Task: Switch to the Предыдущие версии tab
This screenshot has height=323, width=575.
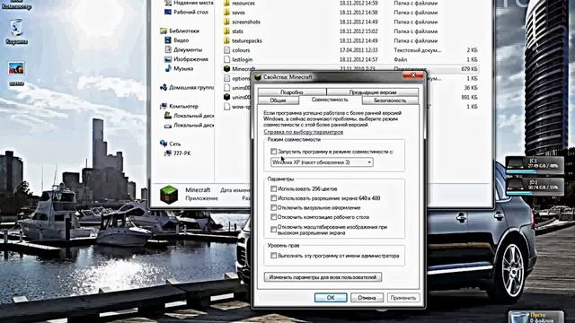Action: [372, 92]
